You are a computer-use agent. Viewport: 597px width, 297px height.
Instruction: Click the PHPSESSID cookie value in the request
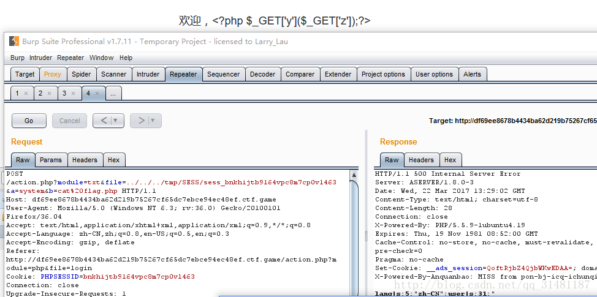pos(139,276)
